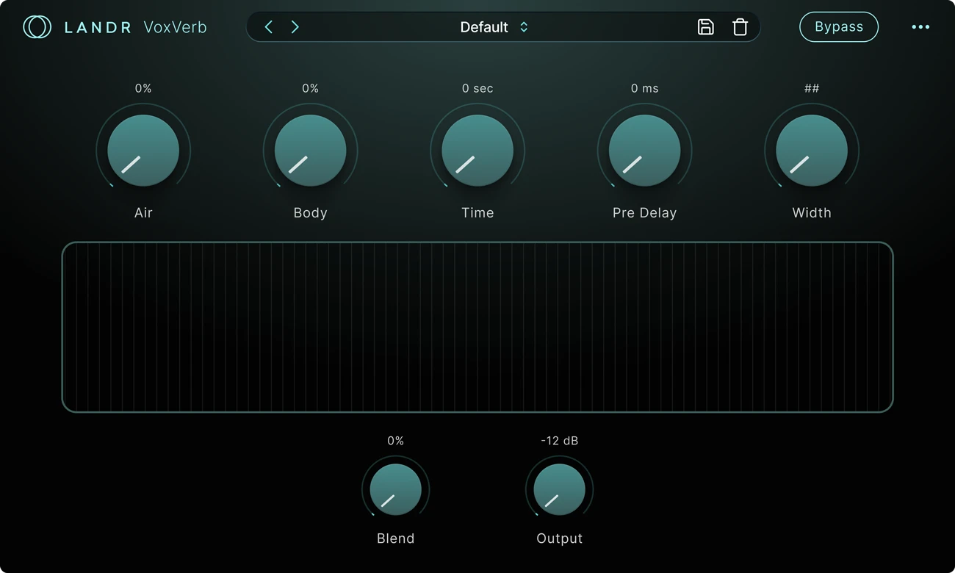Click the Air label
The image size is (955, 573).
[143, 213]
